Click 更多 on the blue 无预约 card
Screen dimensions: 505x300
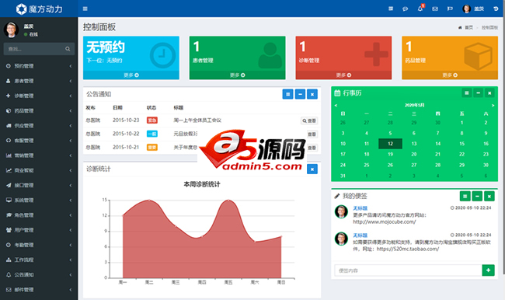(x=131, y=75)
